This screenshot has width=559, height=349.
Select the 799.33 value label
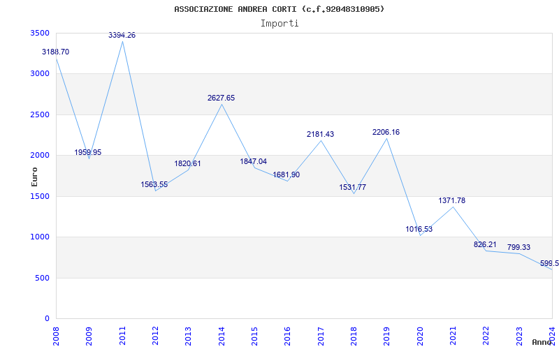point(518,247)
